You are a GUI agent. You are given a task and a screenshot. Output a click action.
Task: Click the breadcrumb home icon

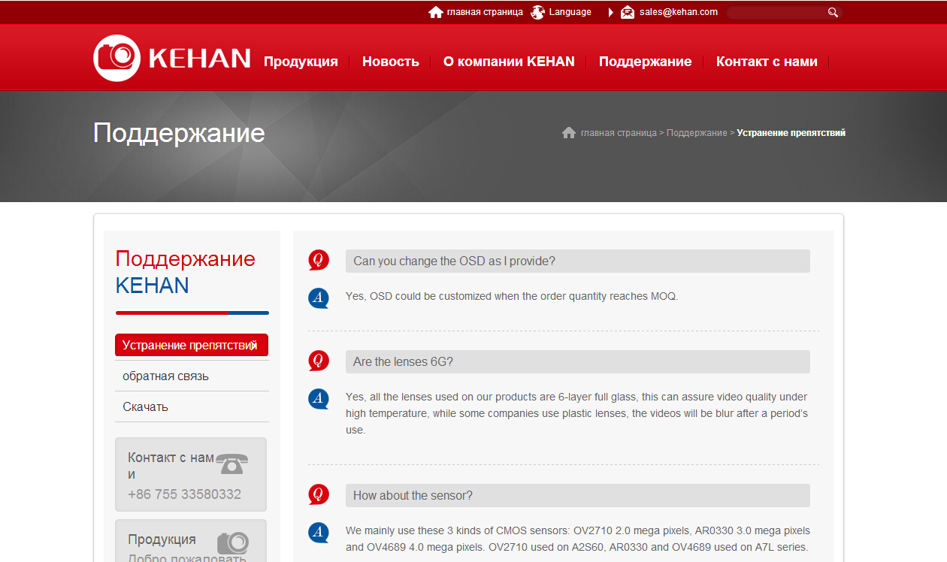(569, 133)
